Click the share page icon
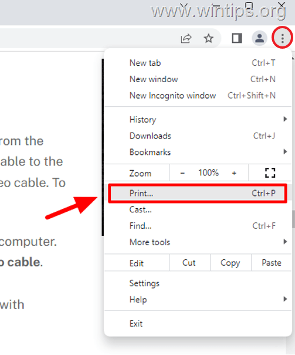Screen dimensions: 295x355 point(186,39)
